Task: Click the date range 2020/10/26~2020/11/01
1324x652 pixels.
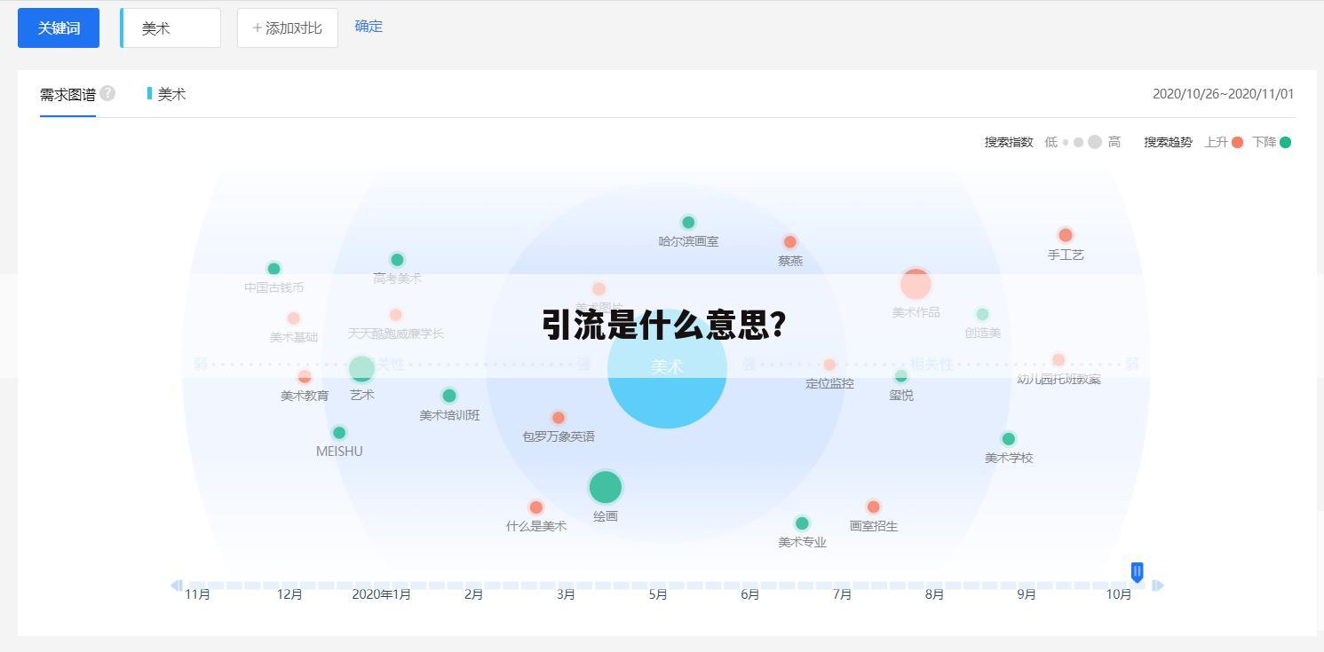Action: pyautogui.click(x=1223, y=94)
